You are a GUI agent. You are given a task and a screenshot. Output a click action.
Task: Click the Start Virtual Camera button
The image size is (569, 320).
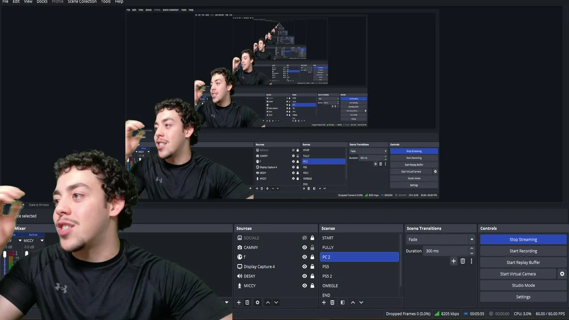(x=518, y=274)
